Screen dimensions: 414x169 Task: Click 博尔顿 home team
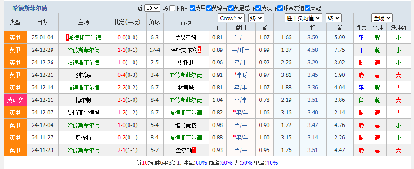click(x=83, y=100)
